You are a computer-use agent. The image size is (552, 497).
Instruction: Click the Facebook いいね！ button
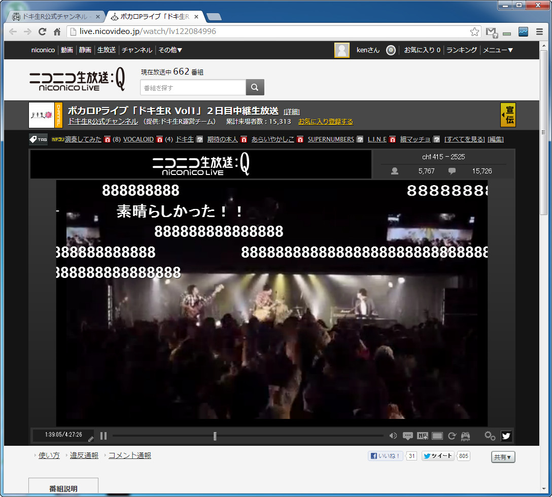coord(386,456)
